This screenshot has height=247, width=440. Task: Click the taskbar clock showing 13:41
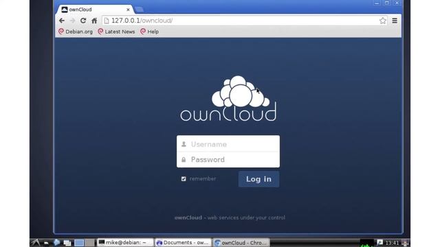click(x=392, y=243)
